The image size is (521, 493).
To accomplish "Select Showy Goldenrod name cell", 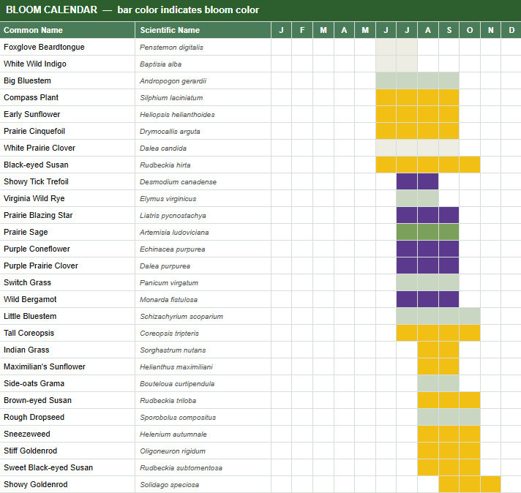I will click(x=67, y=485).
